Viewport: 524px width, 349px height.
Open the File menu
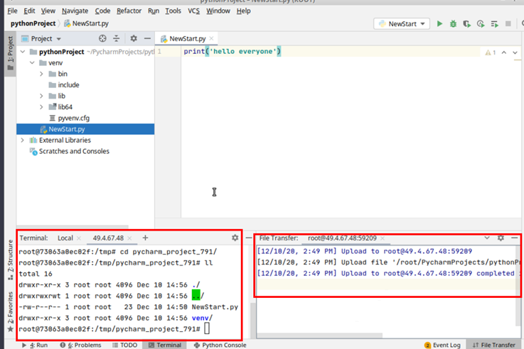point(12,11)
